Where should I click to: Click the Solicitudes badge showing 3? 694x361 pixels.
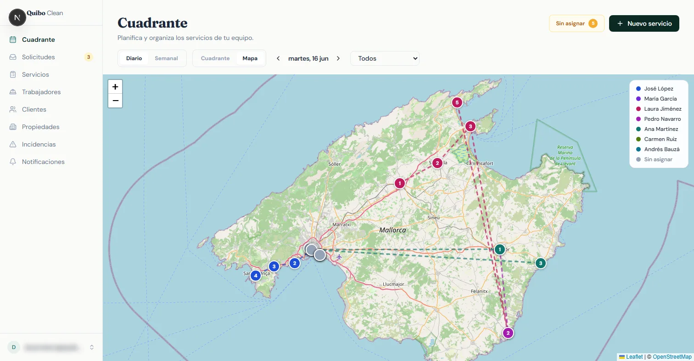pyautogui.click(x=89, y=57)
